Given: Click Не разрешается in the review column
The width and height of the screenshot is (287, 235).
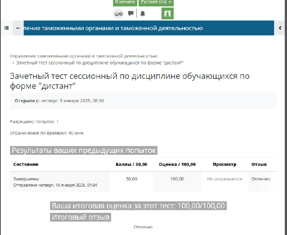Looking at the screenshot, I should (224, 179).
